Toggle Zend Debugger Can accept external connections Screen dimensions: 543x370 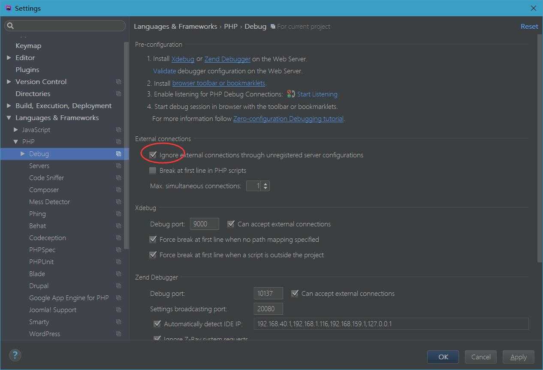(295, 293)
